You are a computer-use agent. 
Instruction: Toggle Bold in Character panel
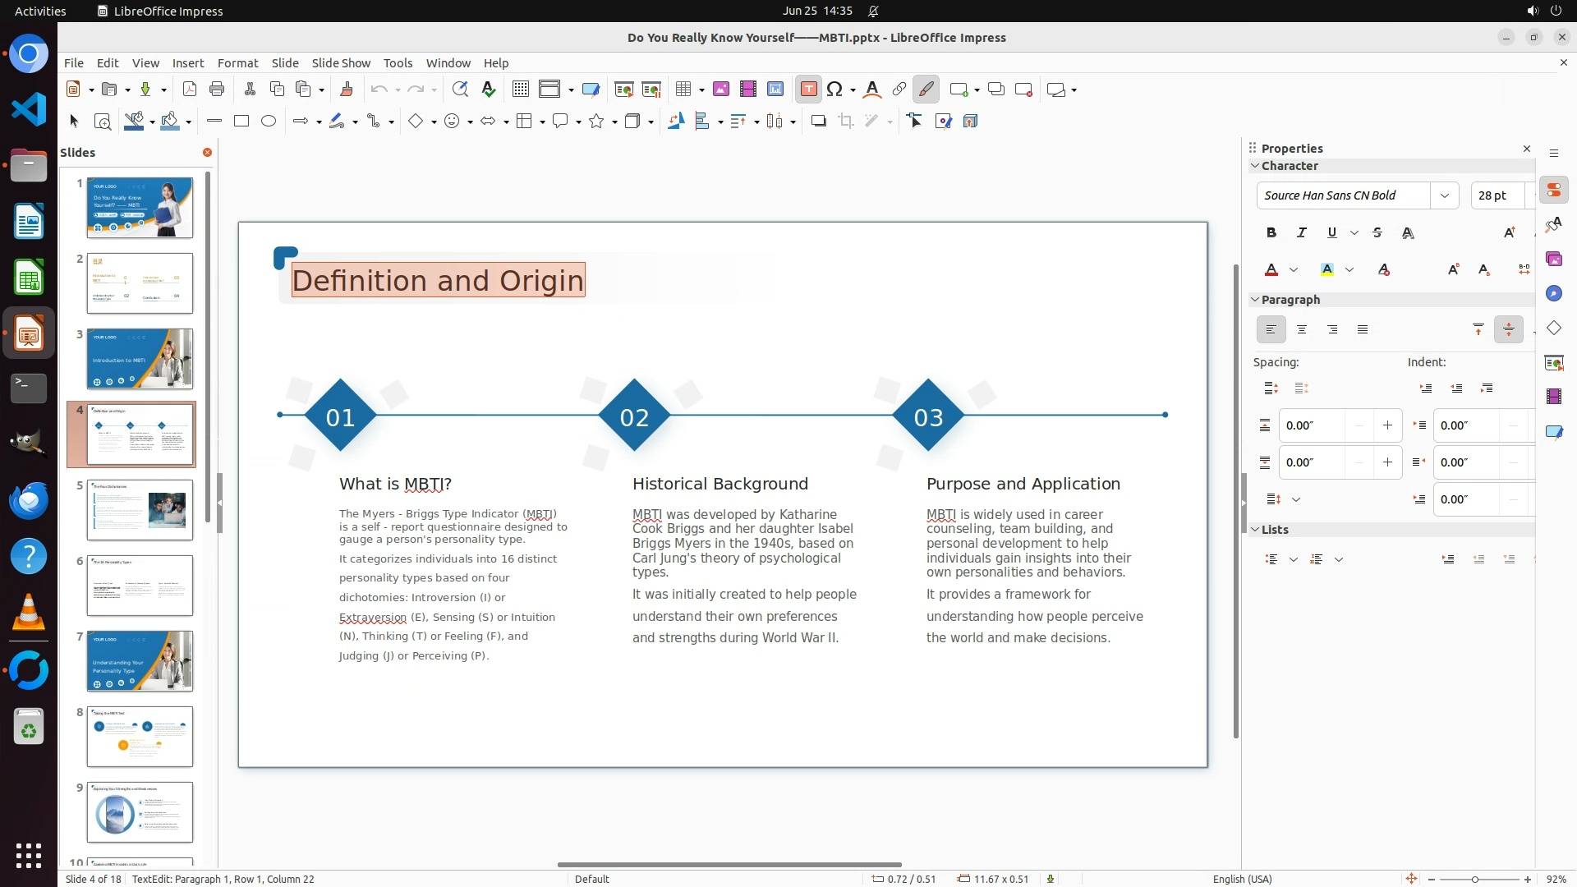coord(1271,233)
